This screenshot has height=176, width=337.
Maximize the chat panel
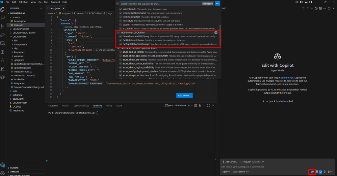(329, 8)
